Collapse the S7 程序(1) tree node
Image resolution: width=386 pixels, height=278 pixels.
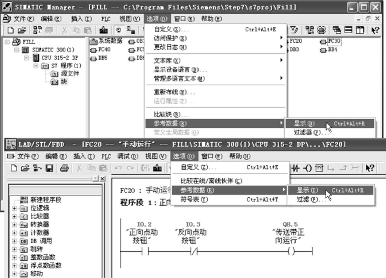36,66
